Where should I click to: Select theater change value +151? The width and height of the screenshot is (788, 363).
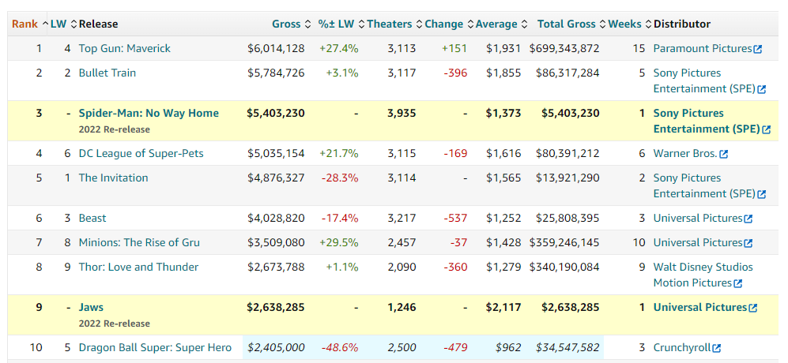pyautogui.click(x=454, y=49)
